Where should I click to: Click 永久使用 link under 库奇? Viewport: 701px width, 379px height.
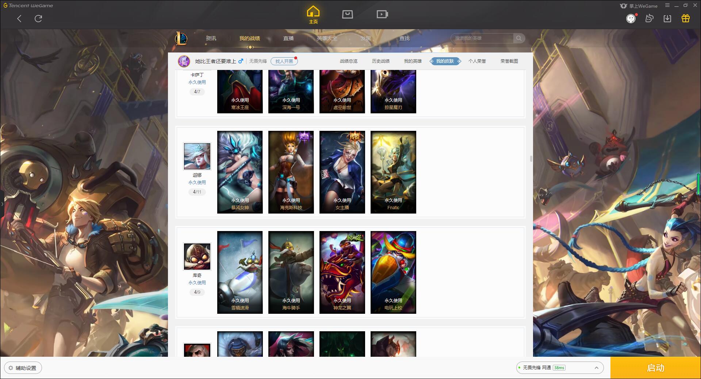197,283
